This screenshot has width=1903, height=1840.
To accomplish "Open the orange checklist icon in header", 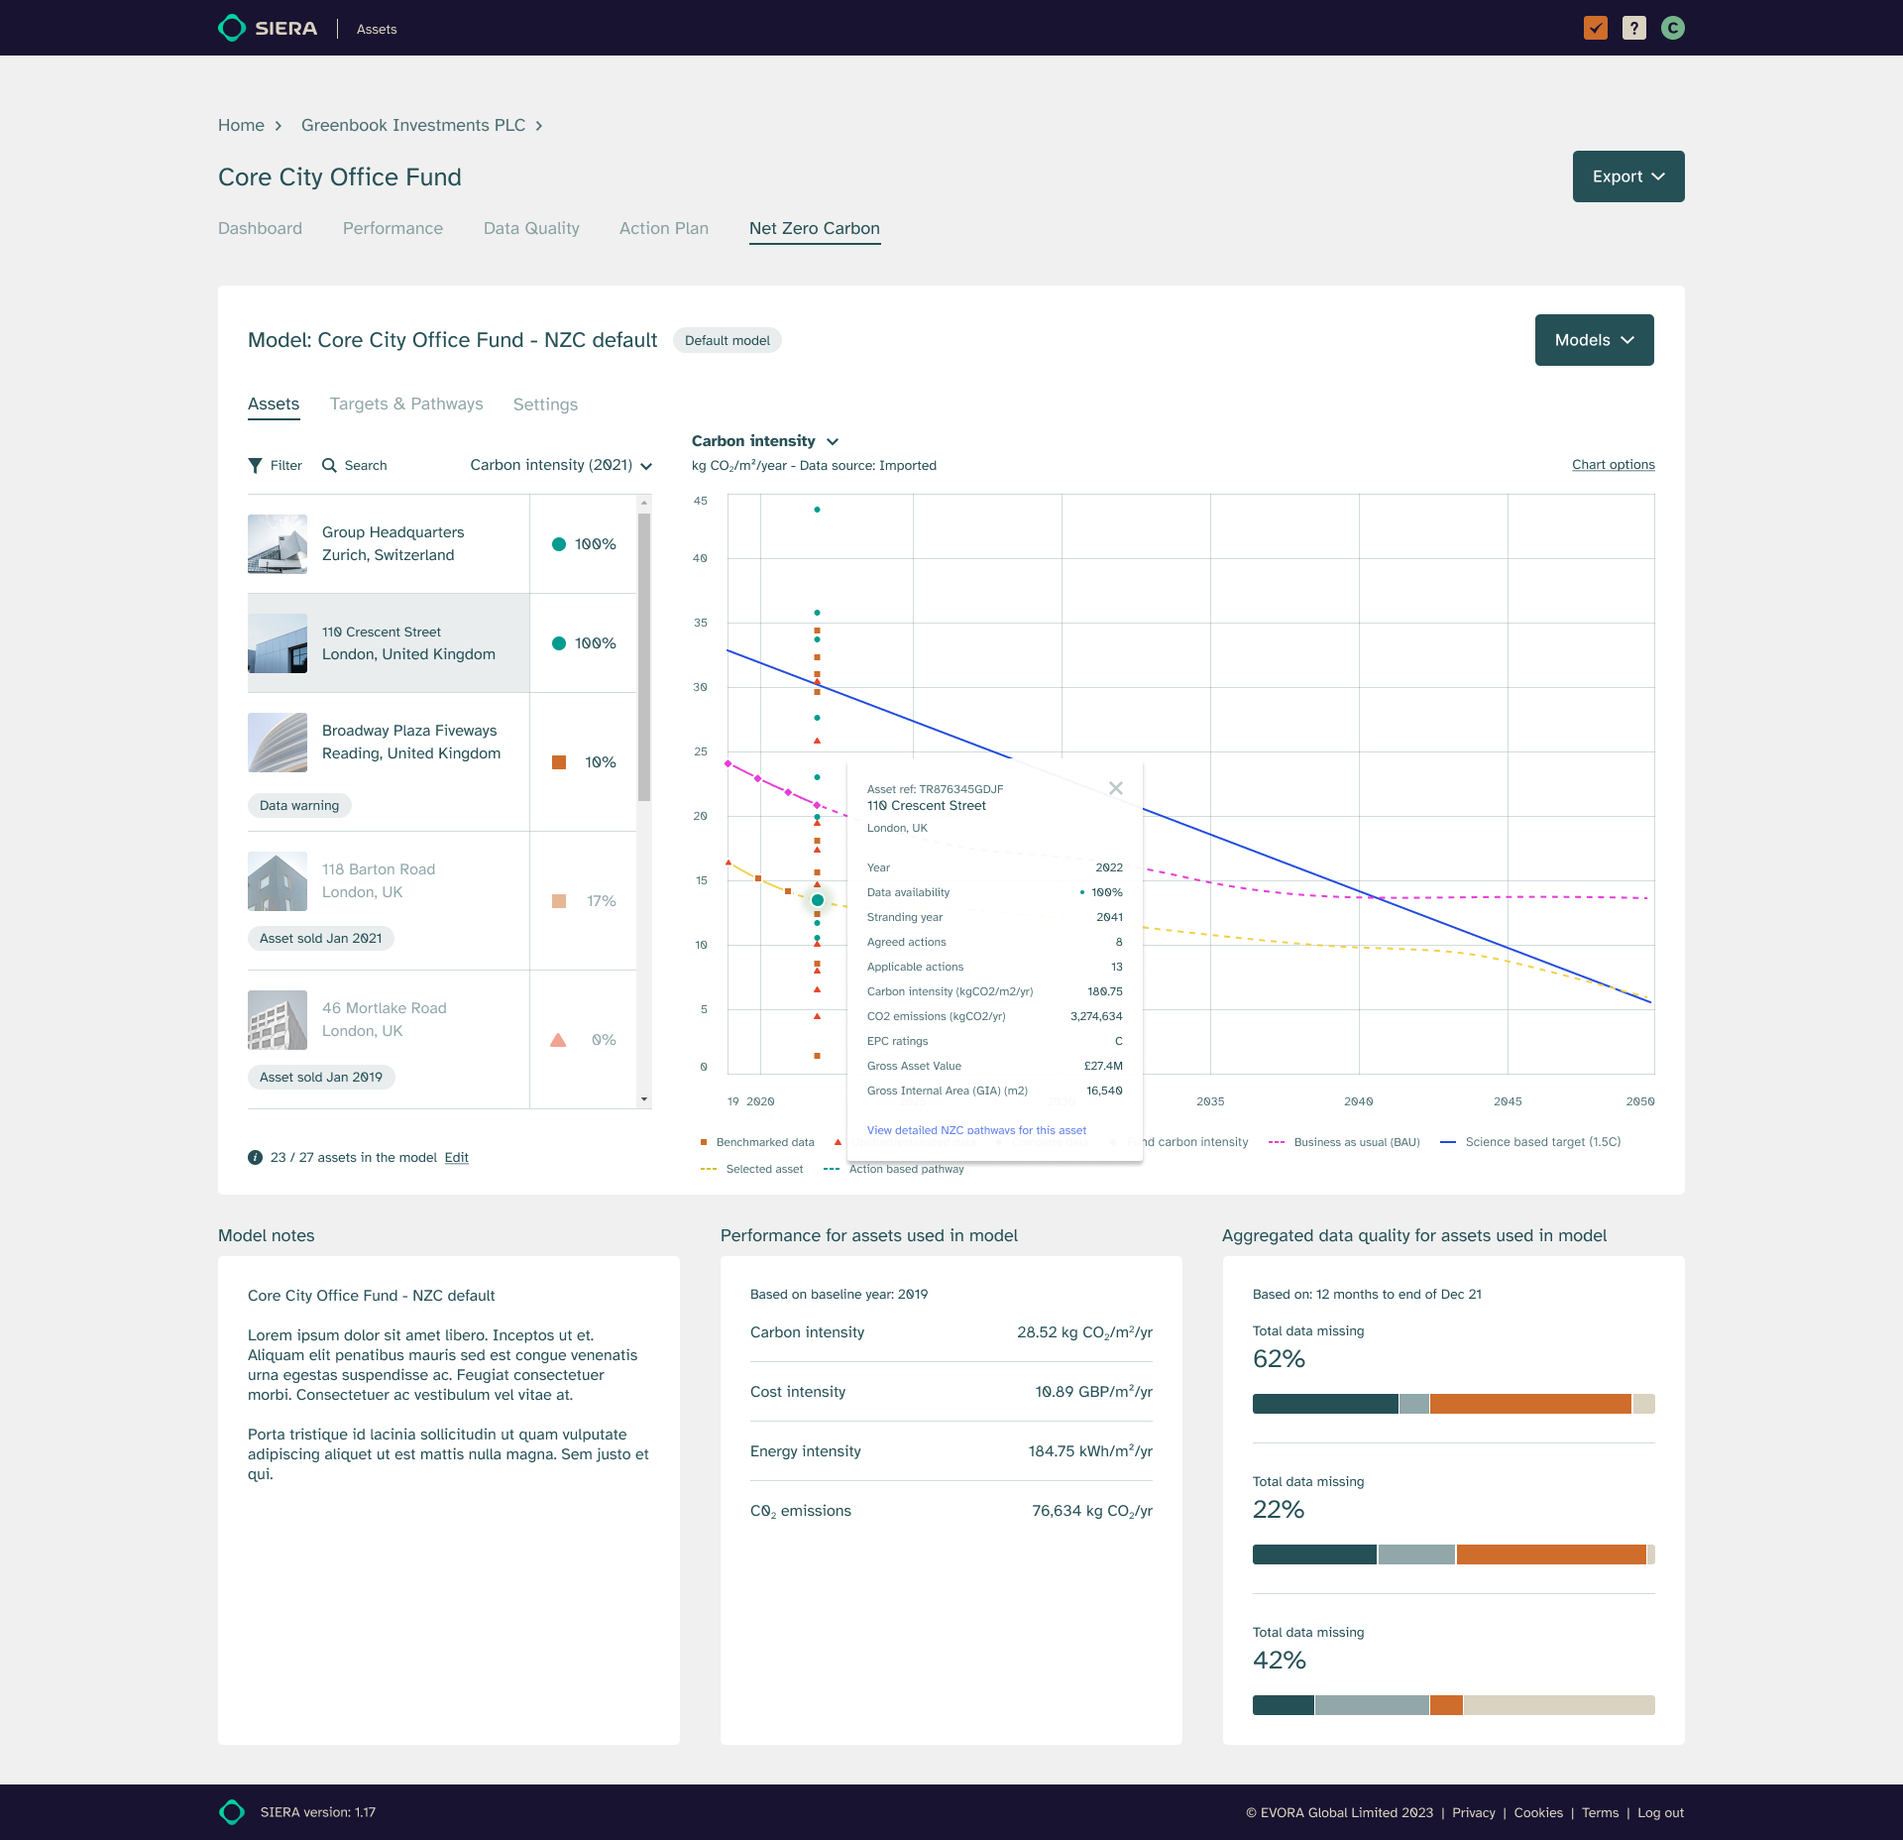I will coord(1596,28).
